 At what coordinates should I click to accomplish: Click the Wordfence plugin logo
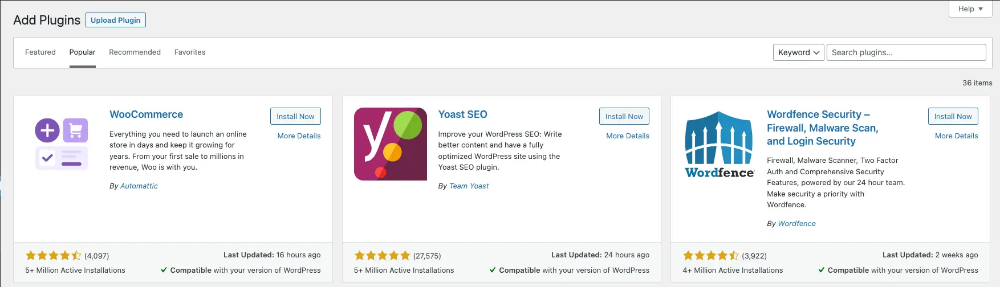pos(719,144)
